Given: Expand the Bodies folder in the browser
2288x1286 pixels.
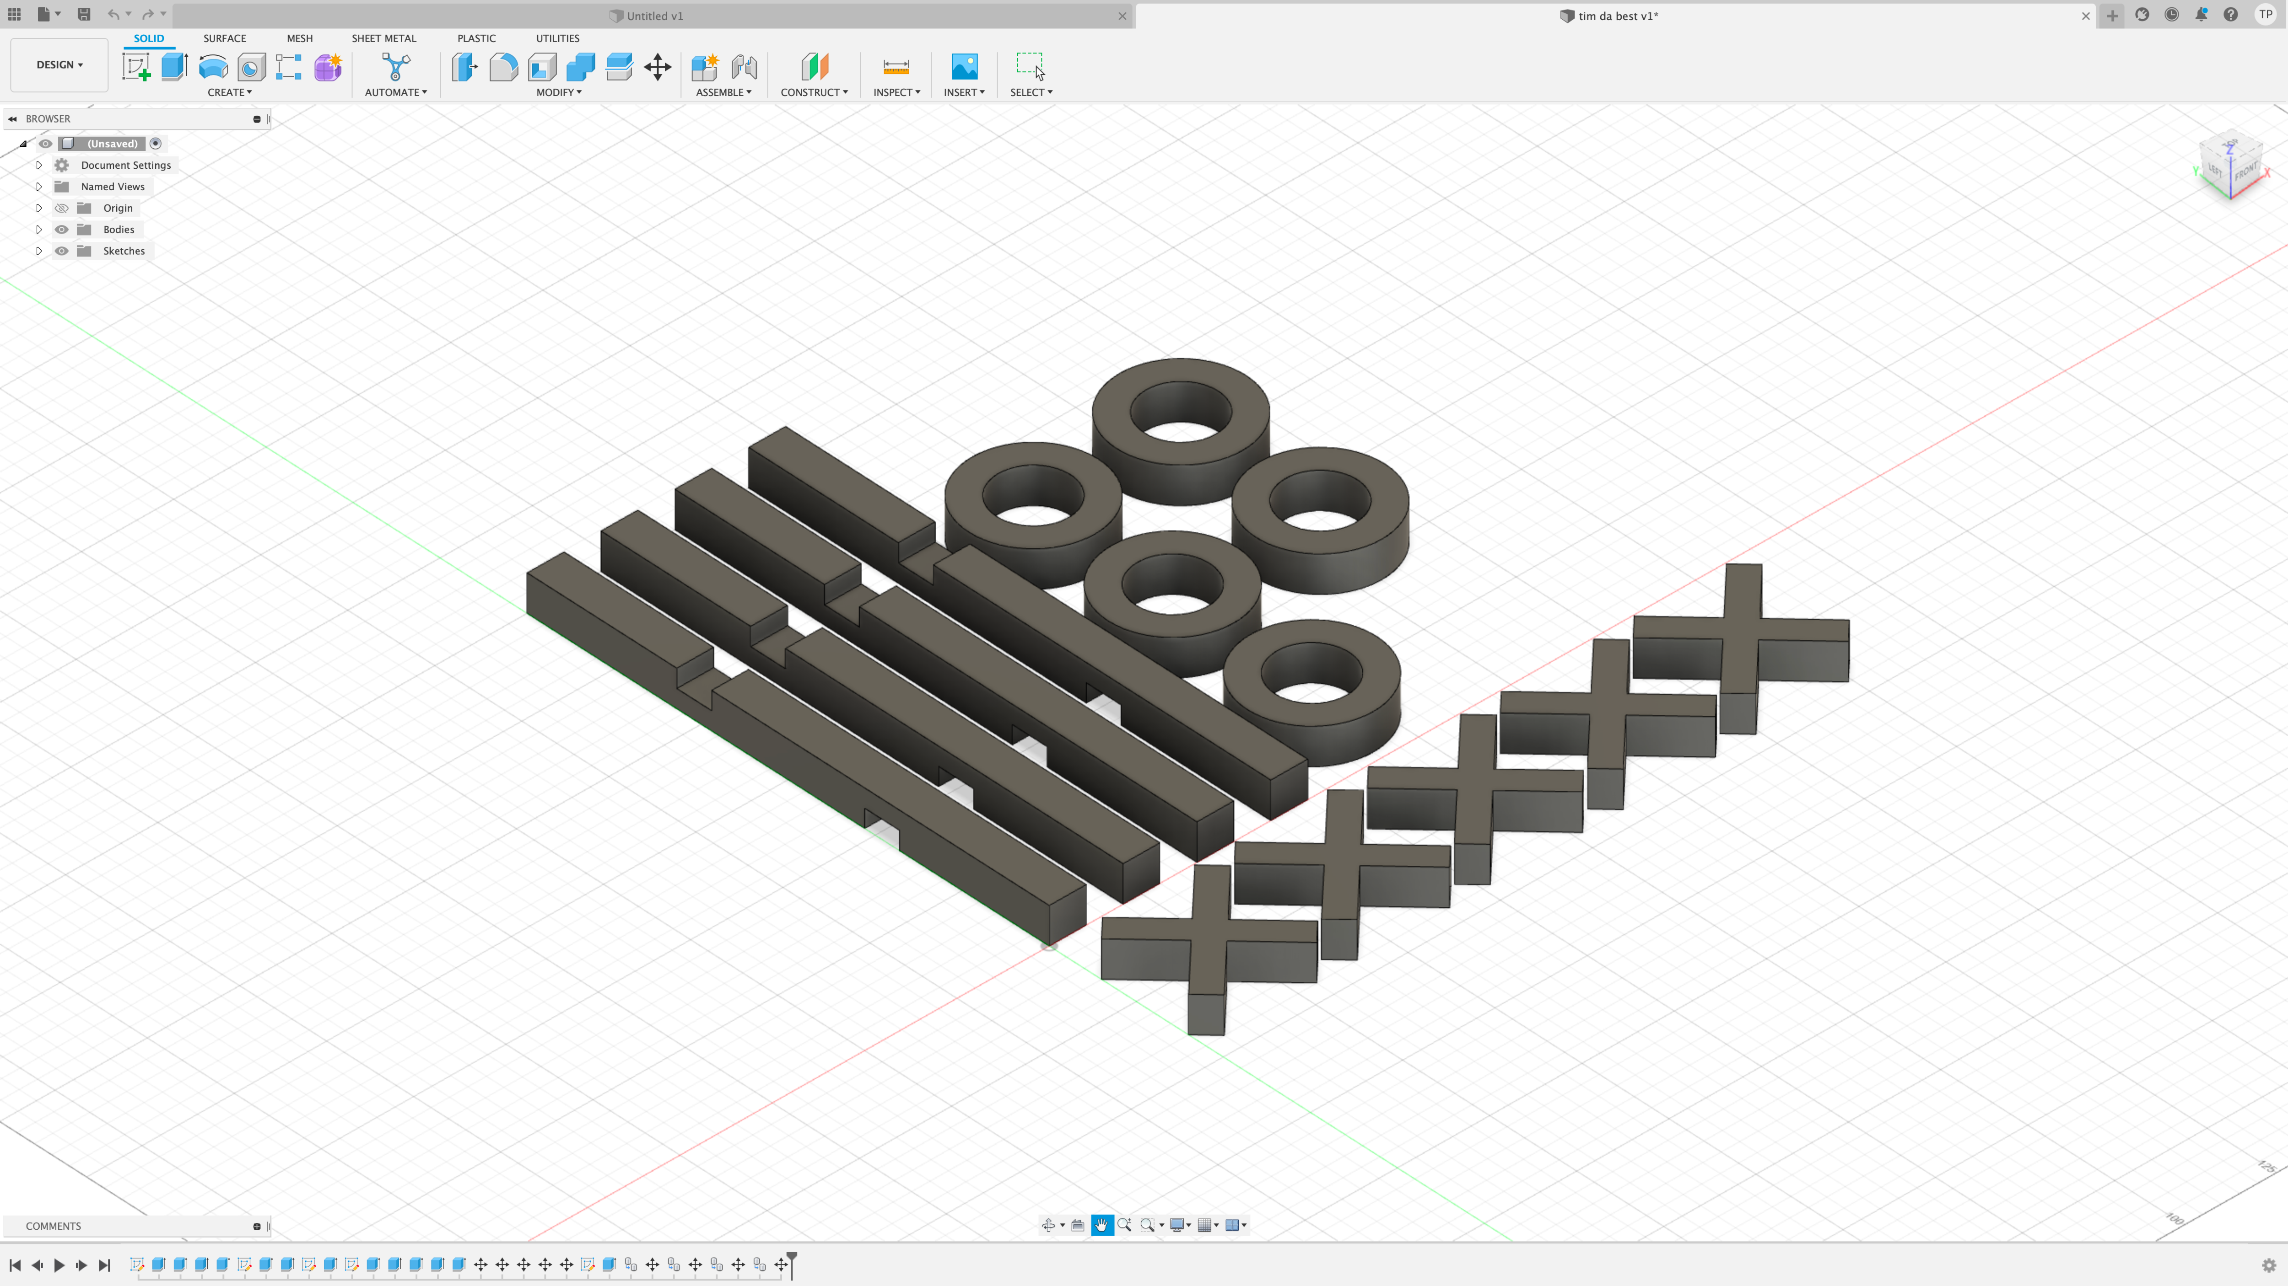Looking at the screenshot, I should coord(38,229).
